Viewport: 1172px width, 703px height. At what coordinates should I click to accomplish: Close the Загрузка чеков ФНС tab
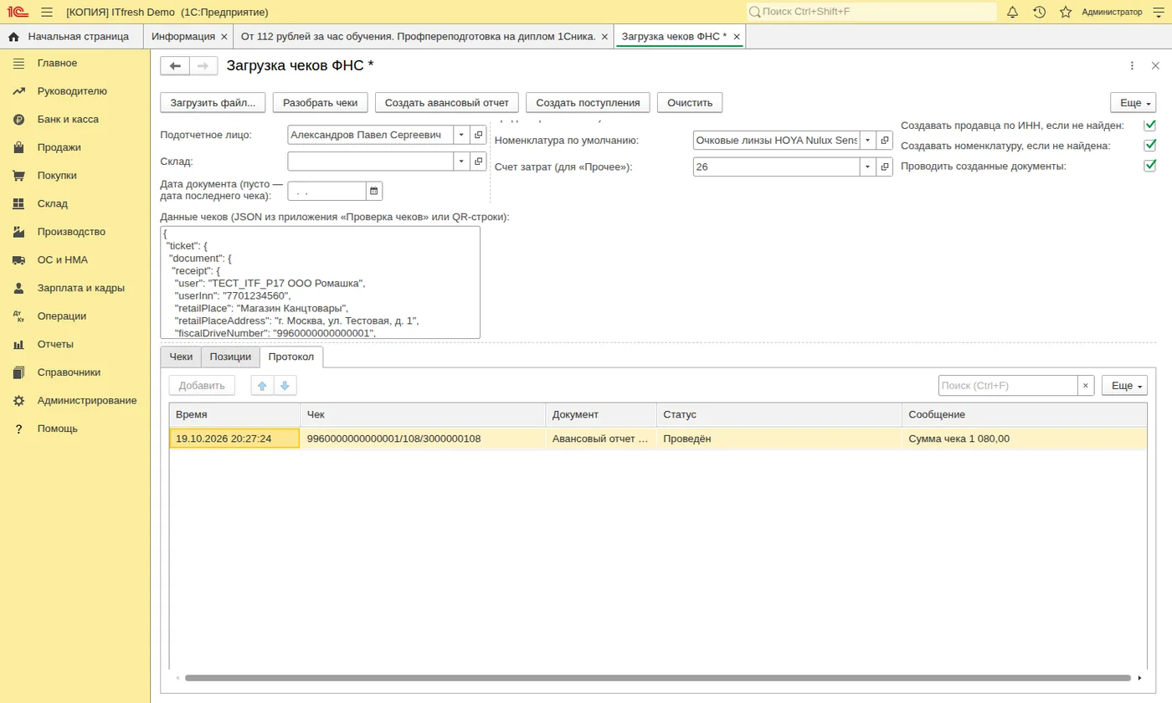pyautogui.click(x=737, y=37)
